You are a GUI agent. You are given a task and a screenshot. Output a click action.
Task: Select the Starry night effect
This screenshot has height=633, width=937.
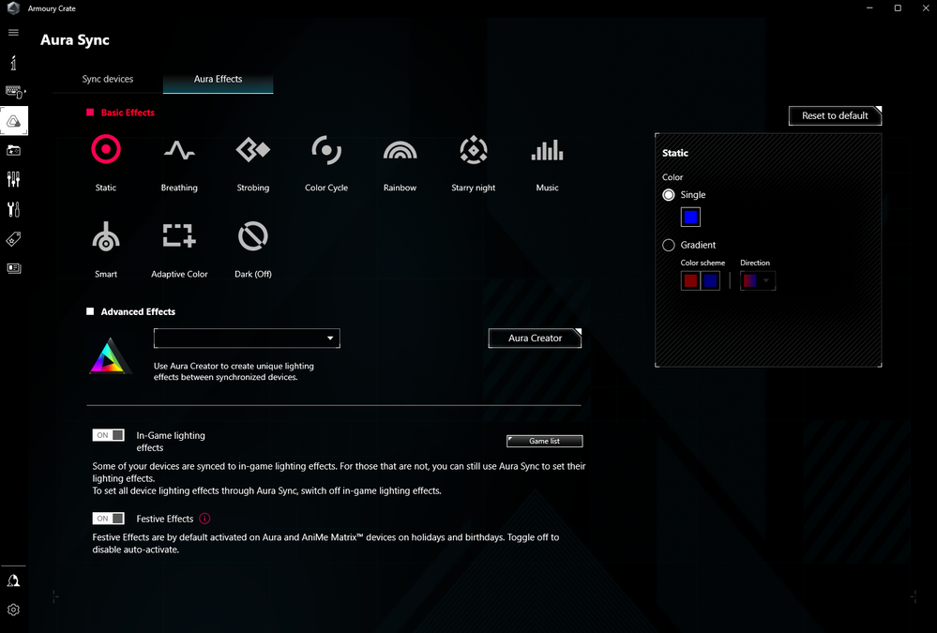(474, 162)
